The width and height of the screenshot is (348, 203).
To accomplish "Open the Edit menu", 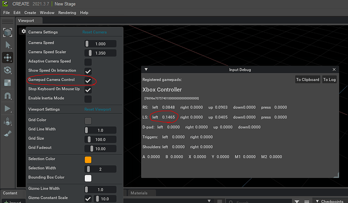I will pos(17,13).
